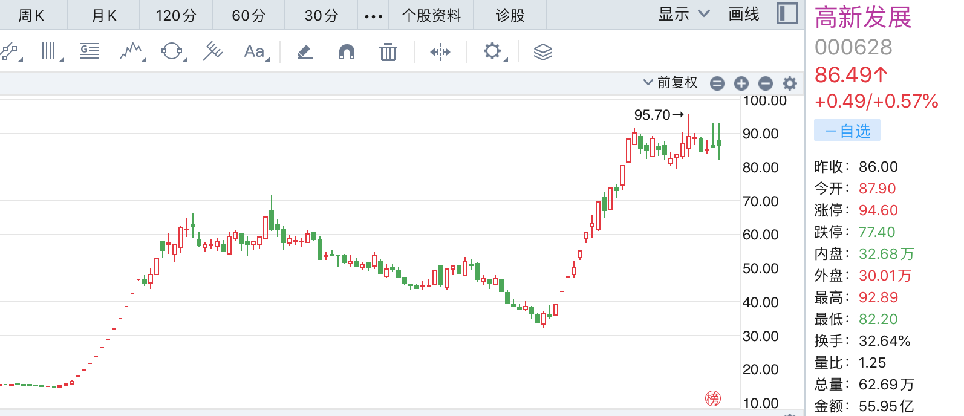Image resolution: width=964 pixels, height=416 pixels.
Task: Toggle the magnet snap tool
Action: point(347,52)
